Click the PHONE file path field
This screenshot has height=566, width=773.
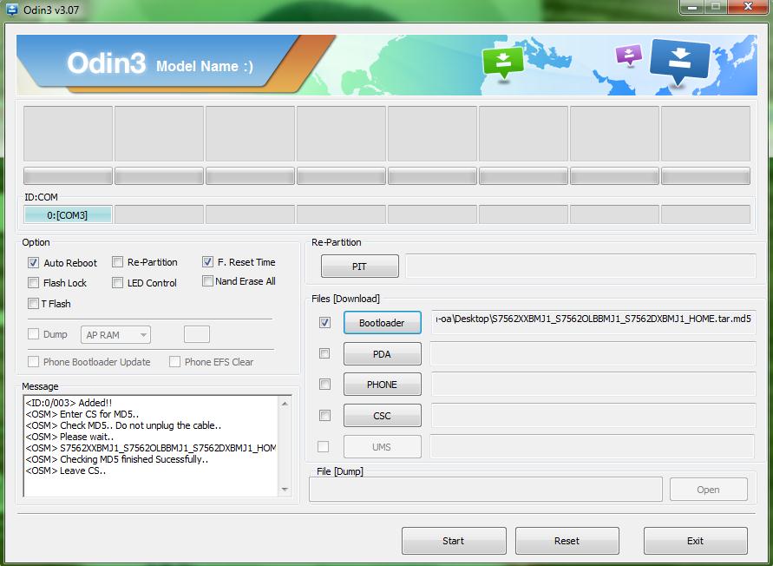(x=593, y=385)
